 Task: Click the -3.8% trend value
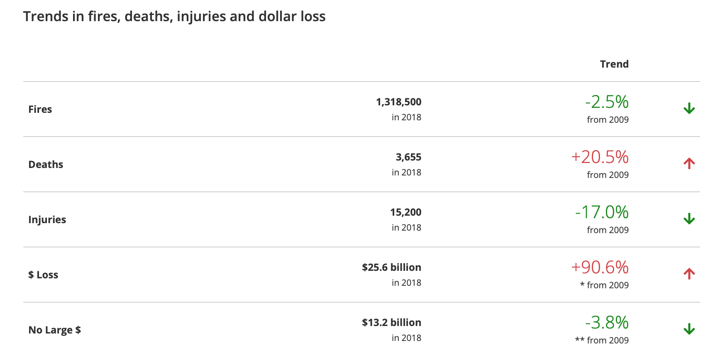(607, 323)
